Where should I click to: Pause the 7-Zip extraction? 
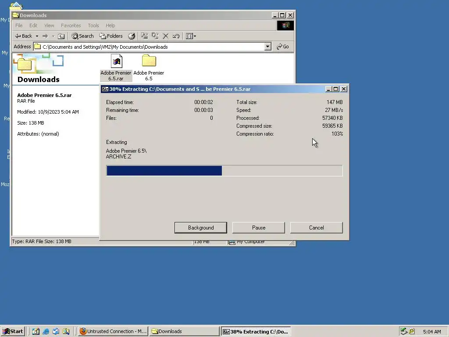click(x=259, y=228)
